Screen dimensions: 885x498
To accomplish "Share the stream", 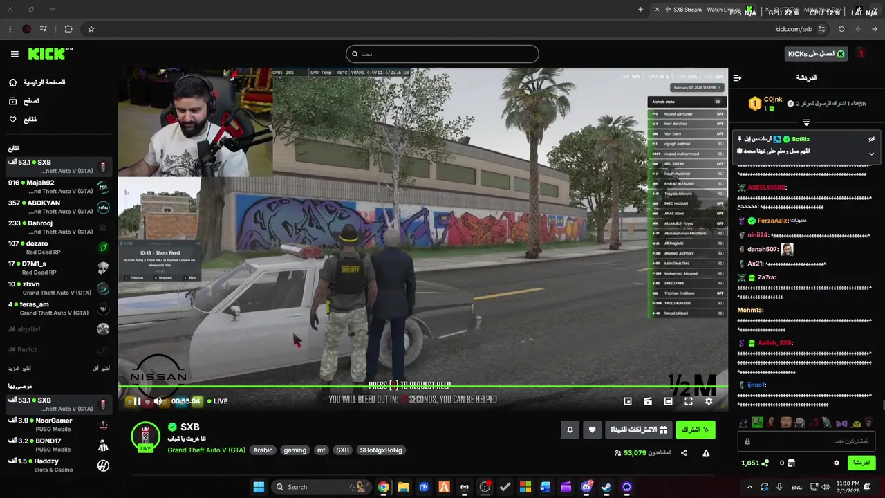I will (x=684, y=453).
